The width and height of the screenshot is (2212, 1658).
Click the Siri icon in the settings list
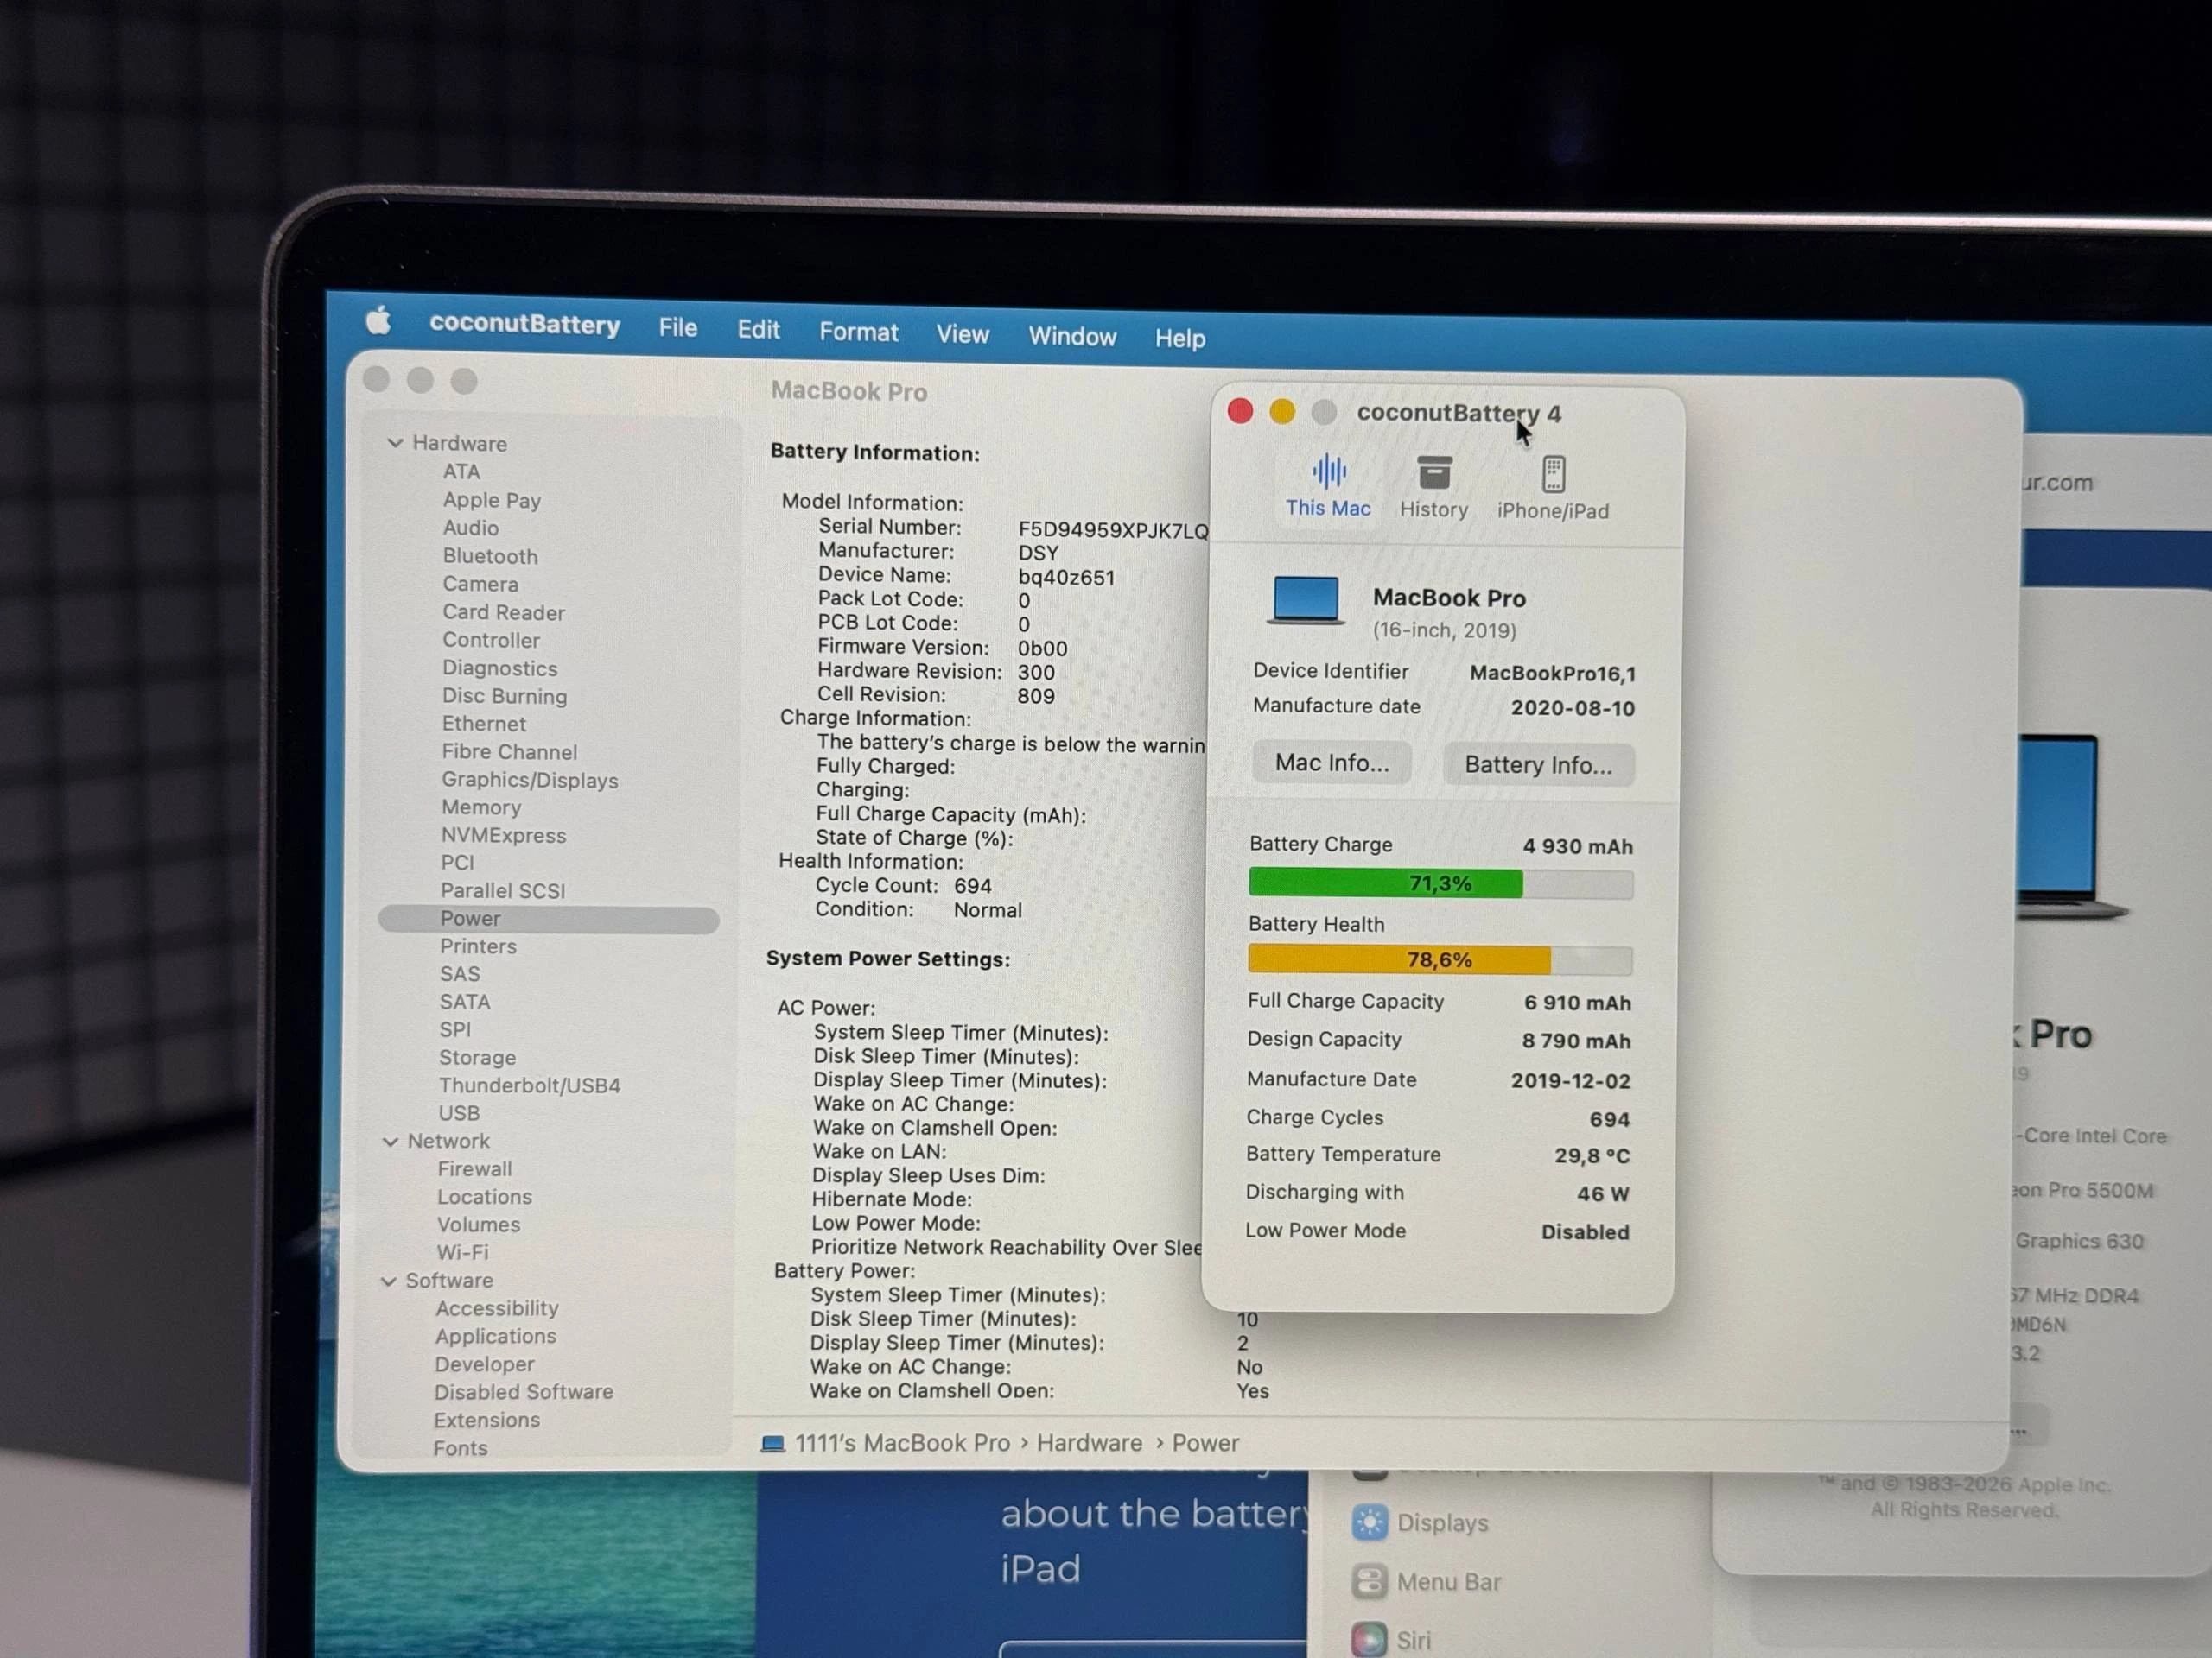(1367, 1637)
